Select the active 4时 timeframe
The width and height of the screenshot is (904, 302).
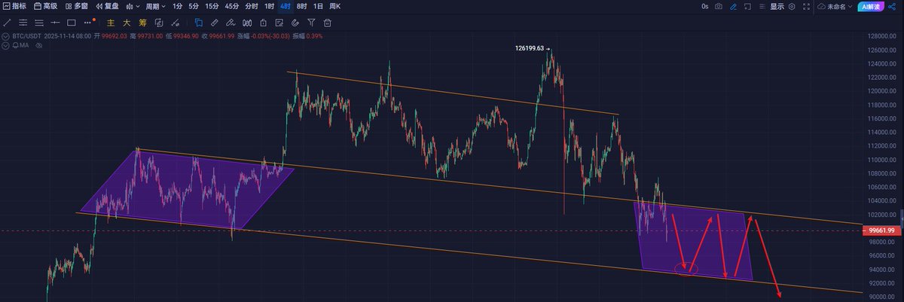pos(286,6)
